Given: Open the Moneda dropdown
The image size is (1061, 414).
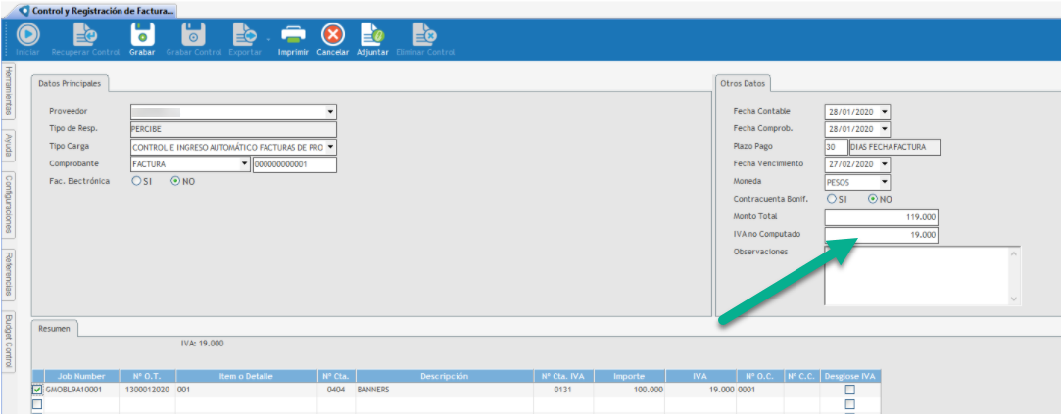Looking at the screenshot, I should tap(884, 182).
